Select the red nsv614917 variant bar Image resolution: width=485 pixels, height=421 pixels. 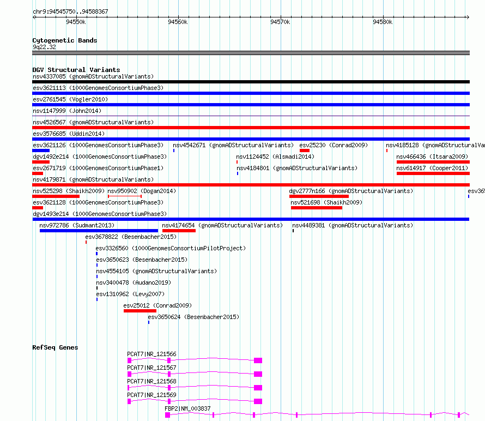(x=433, y=173)
